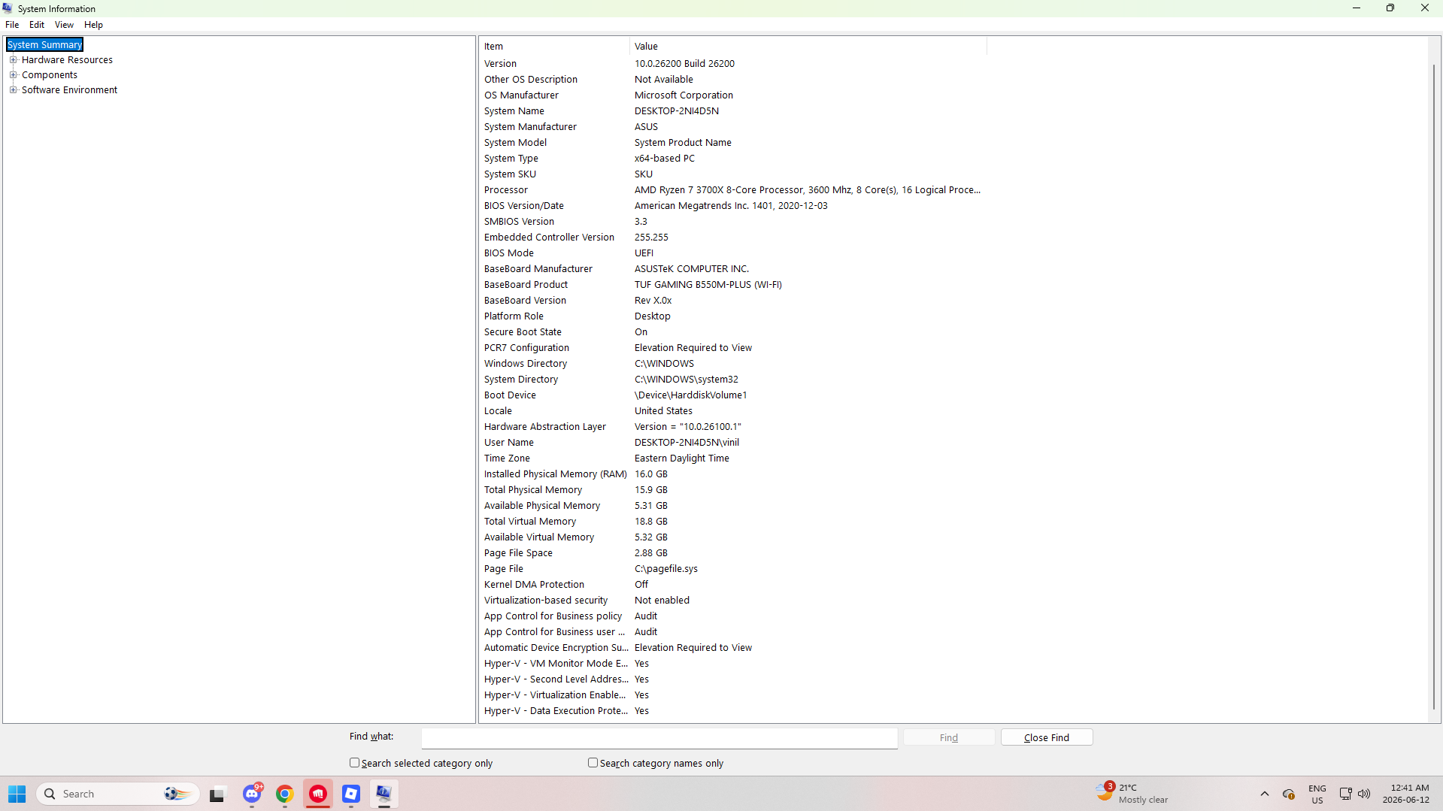Click the vertical scrollbar of details pane
1443x811 pixels.
[1434, 387]
